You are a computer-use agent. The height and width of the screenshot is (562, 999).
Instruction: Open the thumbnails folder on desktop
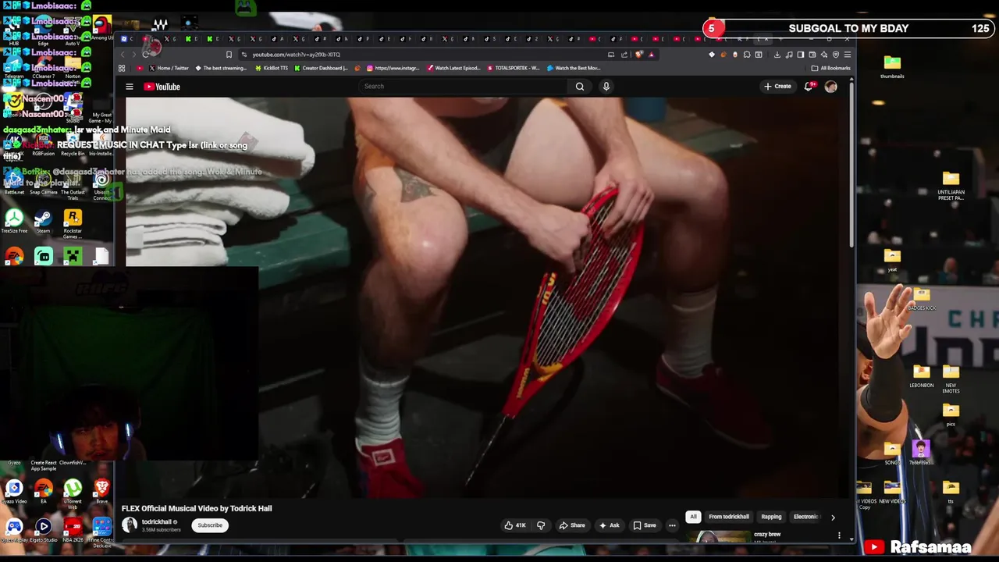click(892, 66)
